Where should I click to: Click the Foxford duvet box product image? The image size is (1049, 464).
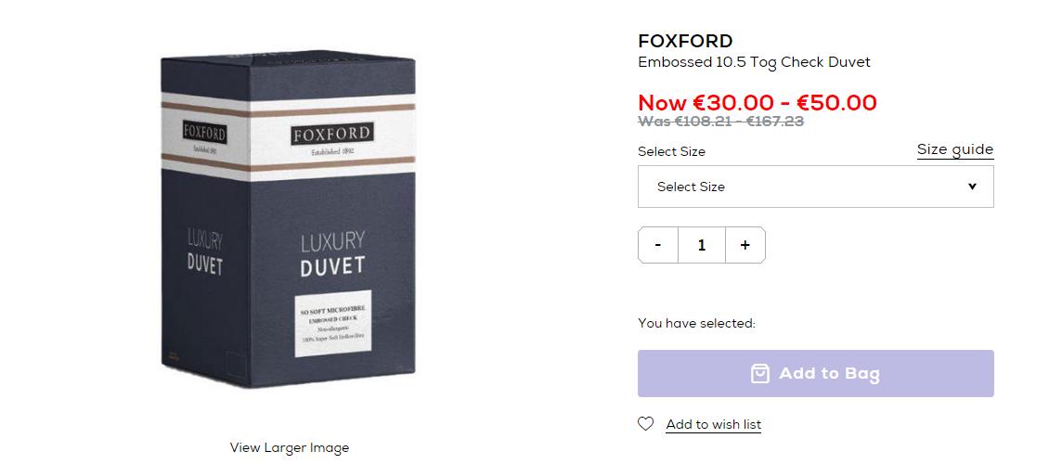289,220
